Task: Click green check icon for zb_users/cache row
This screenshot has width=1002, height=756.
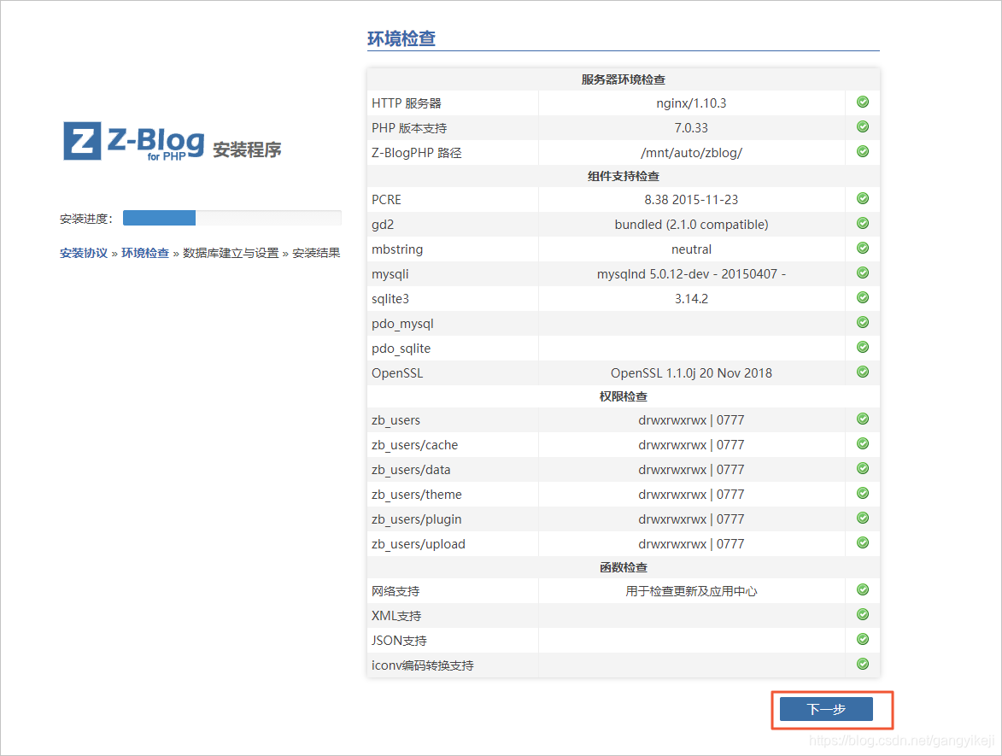Action: [863, 443]
